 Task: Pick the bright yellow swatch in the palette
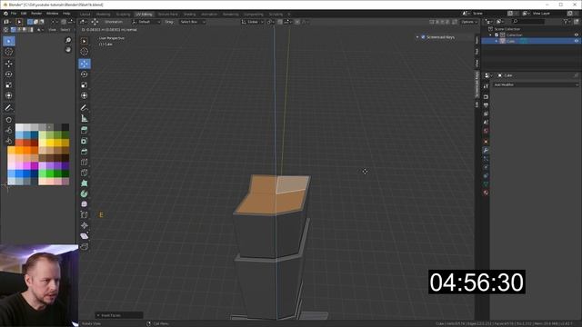(x=50, y=143)
